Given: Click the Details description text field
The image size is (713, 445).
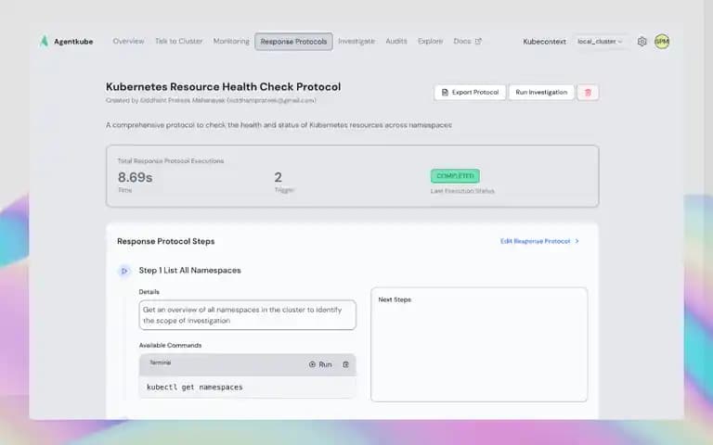Looking at the screenshot, I should [247, 314].
